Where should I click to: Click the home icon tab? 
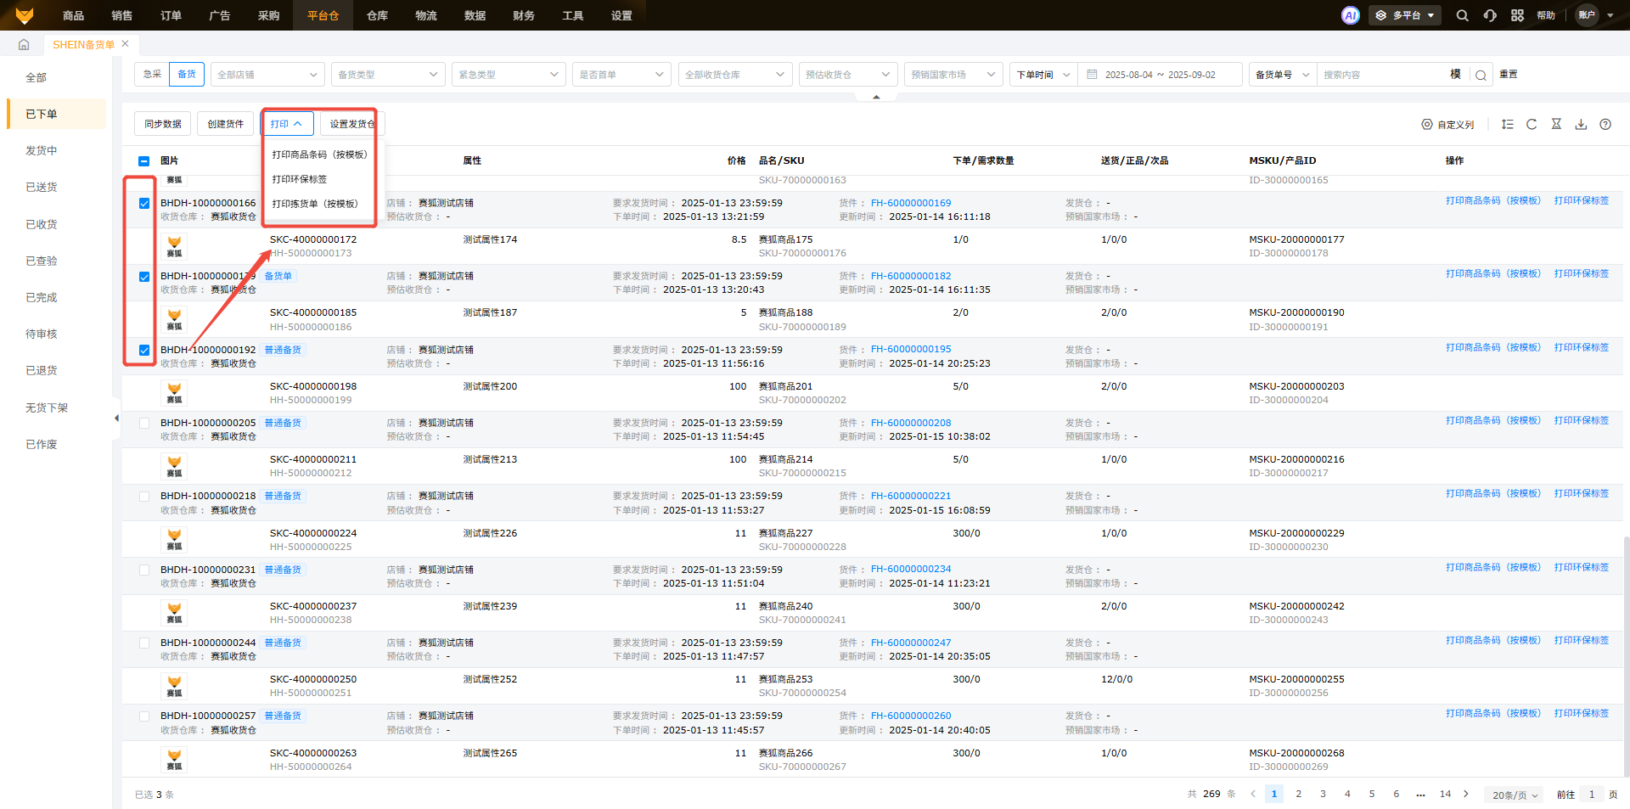pyautogui.click(x=24, y=44)
